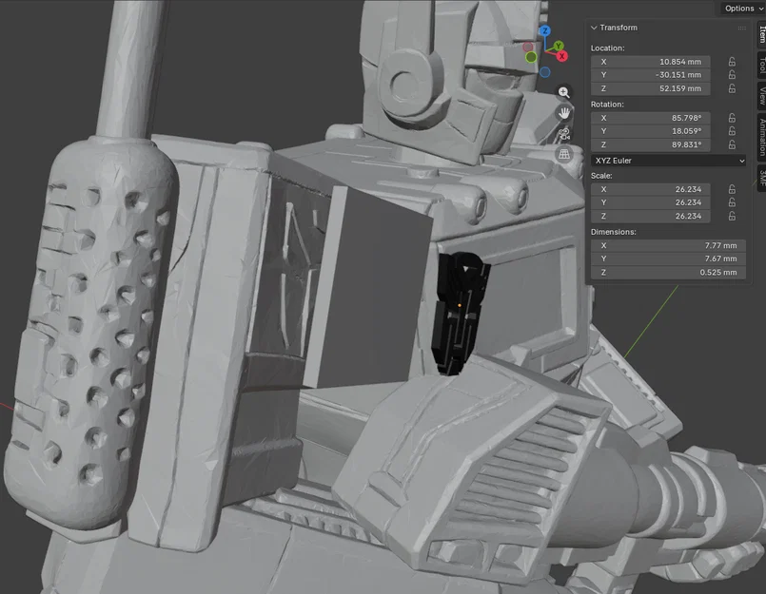
Task: Click the "Rotation:" label
Action: tap(608, 104)
